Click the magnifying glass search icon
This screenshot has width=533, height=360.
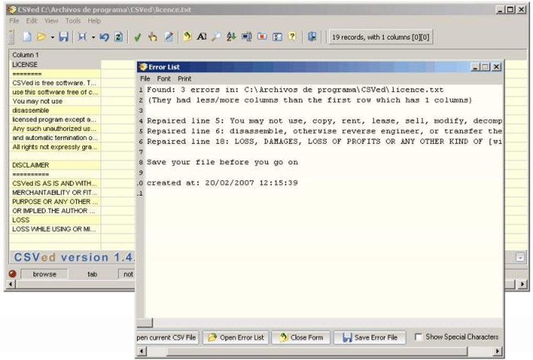click(x=216, y=37)
